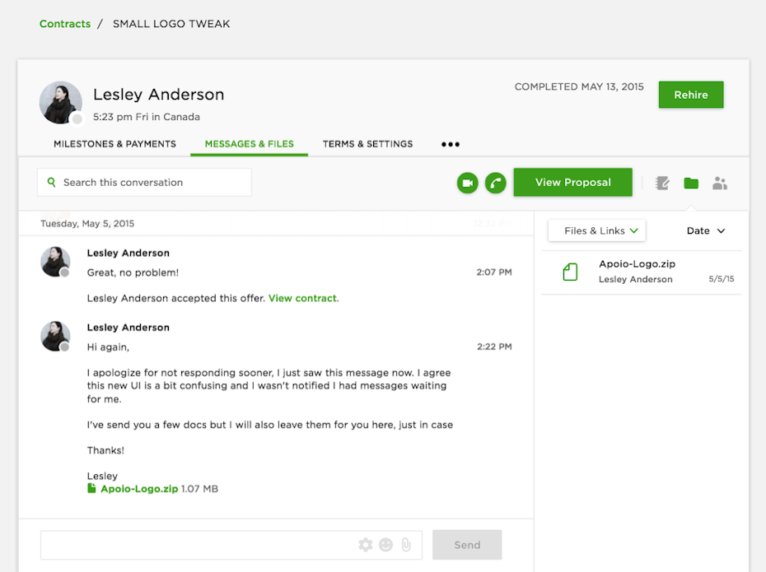Show the files folder panel
This screenshot has width=766, height=572.
pyautogui.click(x=691, y=184)
